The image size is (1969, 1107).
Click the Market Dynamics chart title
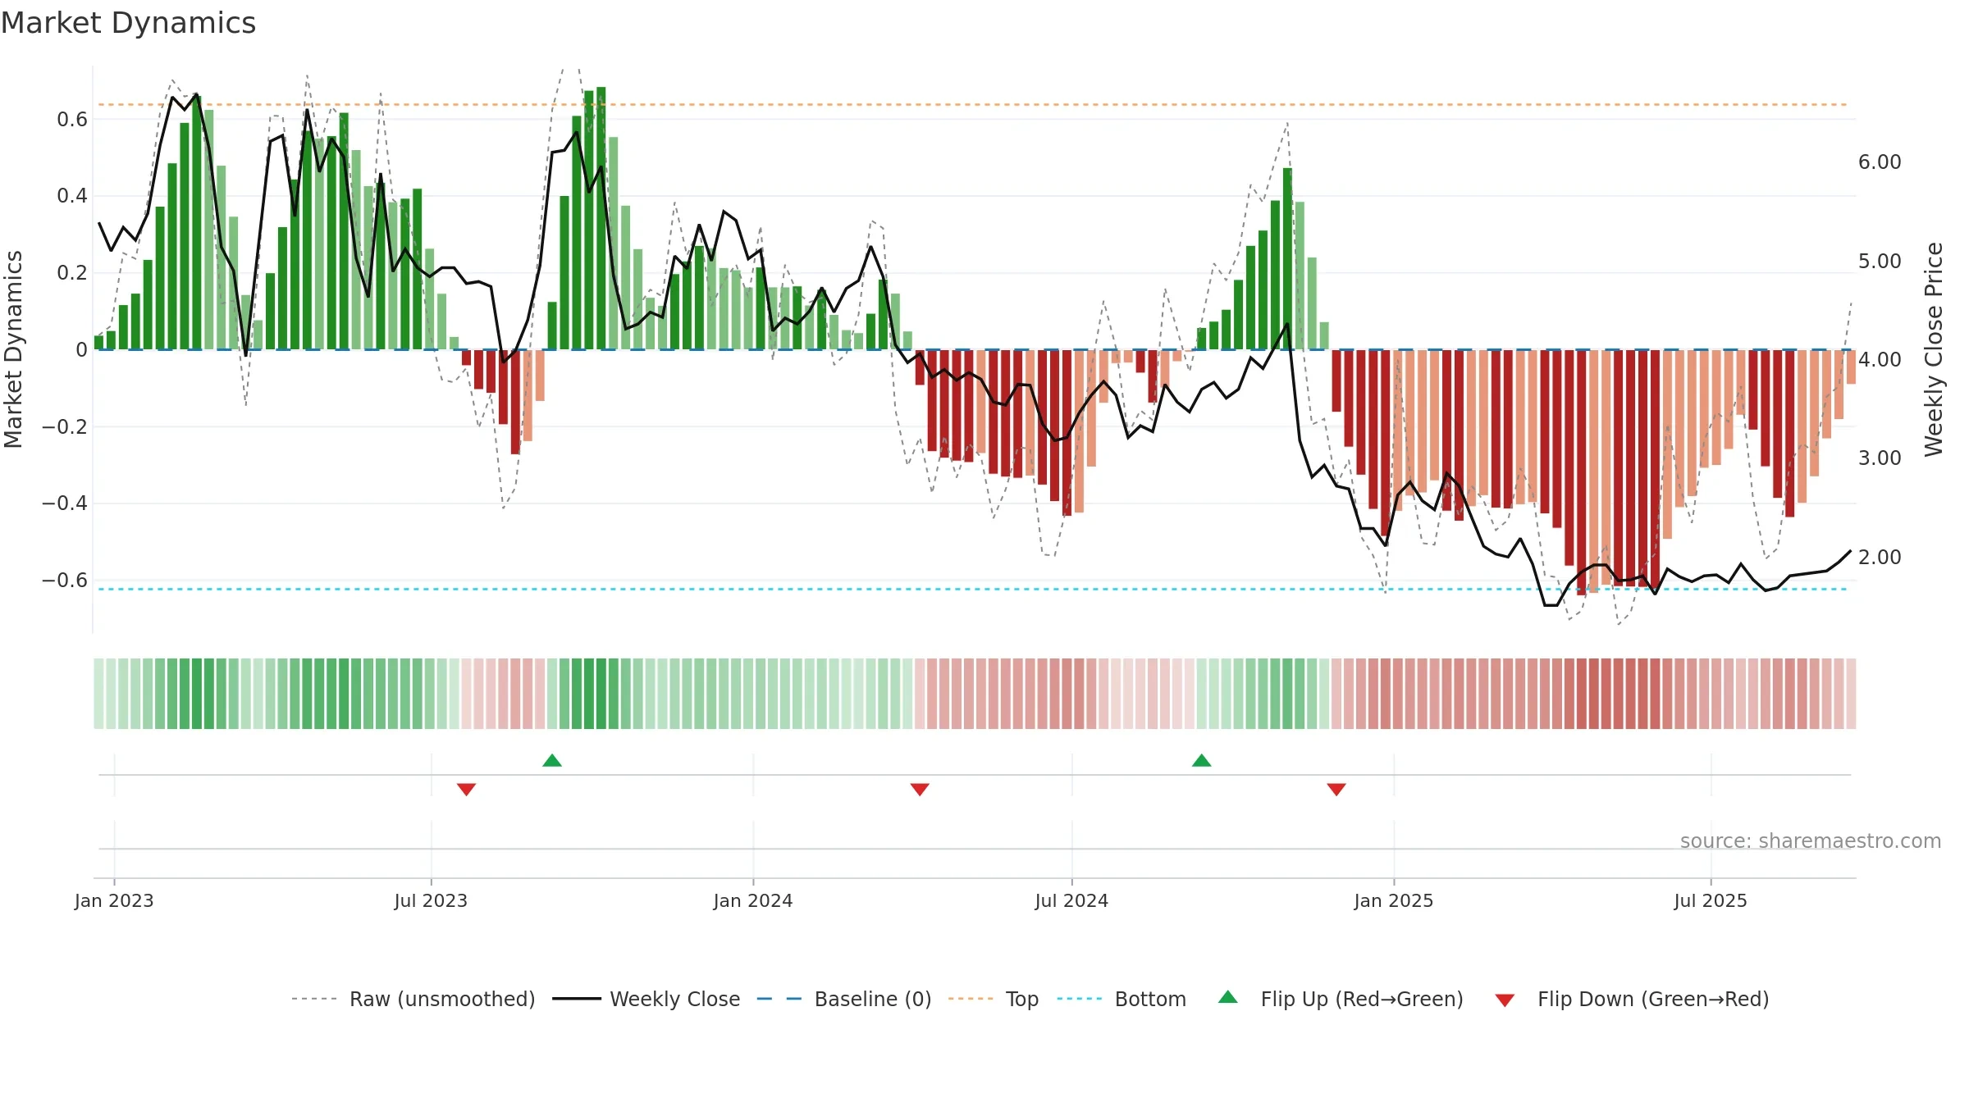129,23
